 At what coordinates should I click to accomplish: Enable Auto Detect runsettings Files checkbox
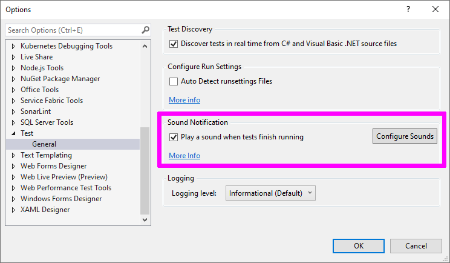(174, 82)
